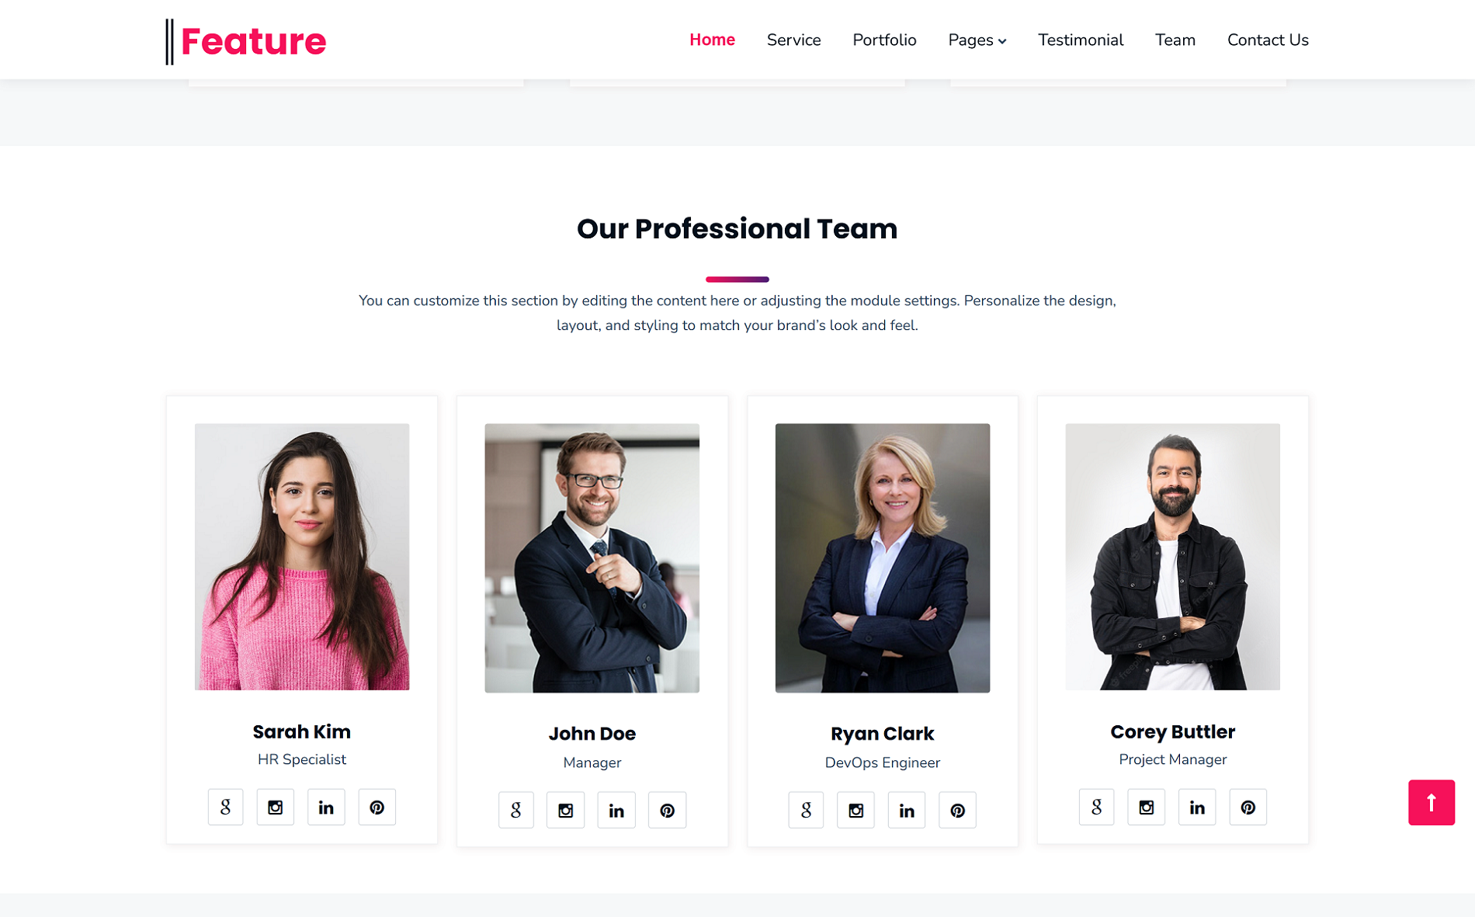
Task: Open the Contact Us link
Action: 1268,40
